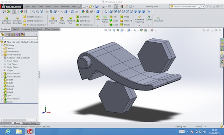Select the Extruded Boss/Base tool
Screen dimensions: 224x135
tap(6, 20)
